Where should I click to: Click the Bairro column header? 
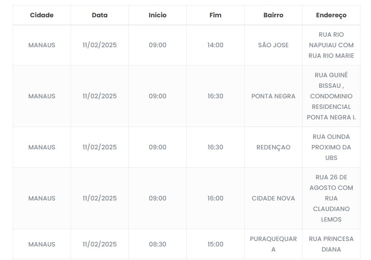click(273, 15)
